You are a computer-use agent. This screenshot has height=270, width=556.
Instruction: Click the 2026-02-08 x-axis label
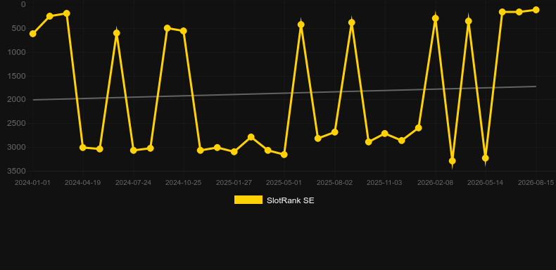point(435,183)
